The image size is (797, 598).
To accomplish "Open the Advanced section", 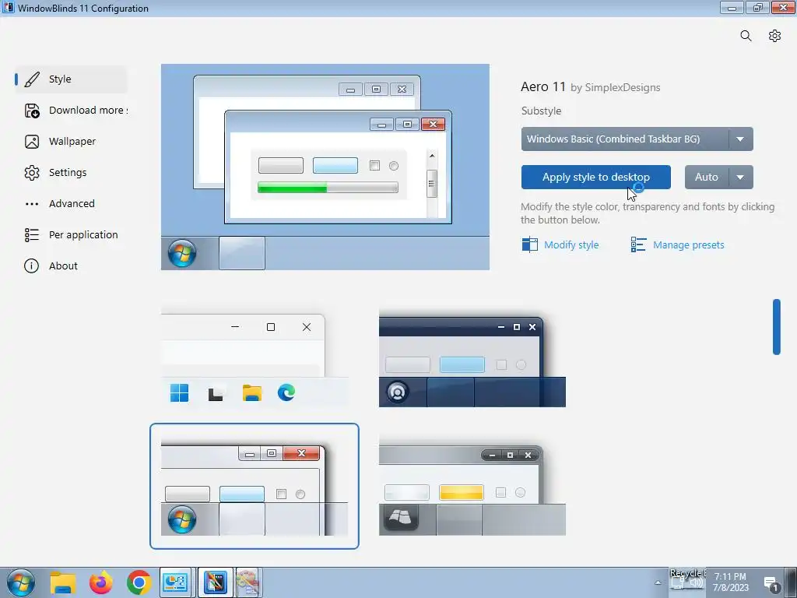I will [x=71, y=204].
